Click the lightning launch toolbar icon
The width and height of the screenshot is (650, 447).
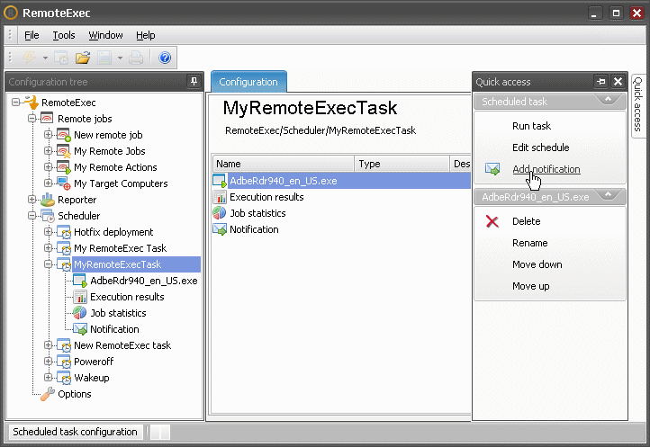pyautogui.click(x=29, y=58)
